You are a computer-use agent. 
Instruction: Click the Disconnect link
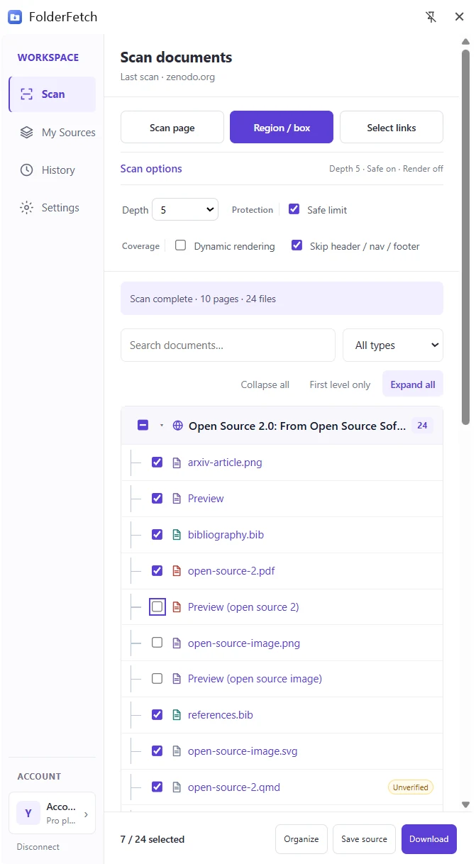(38, 847)
